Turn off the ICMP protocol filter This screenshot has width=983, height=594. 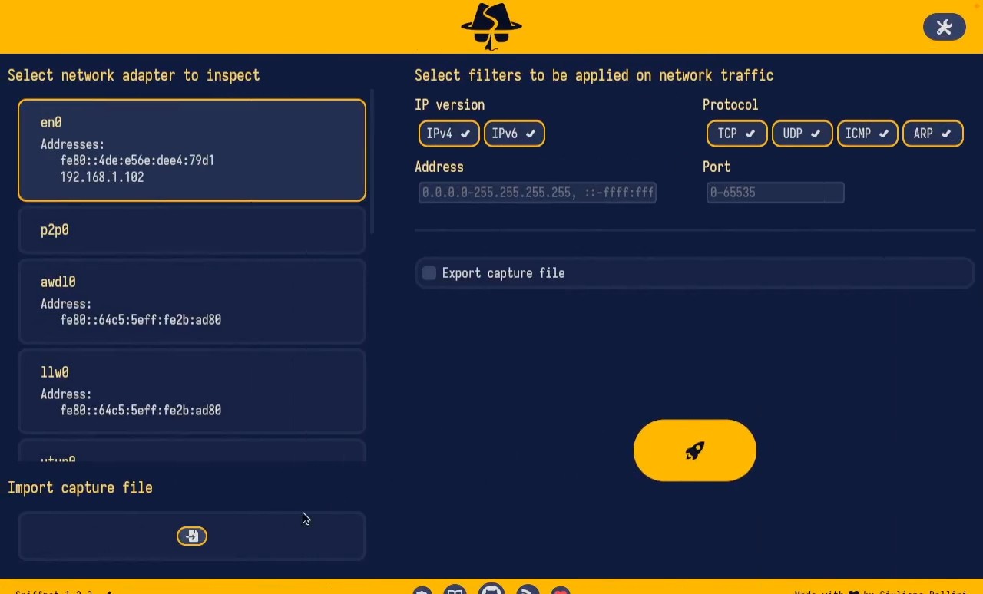pyautogui.click(x=866, y=134)
